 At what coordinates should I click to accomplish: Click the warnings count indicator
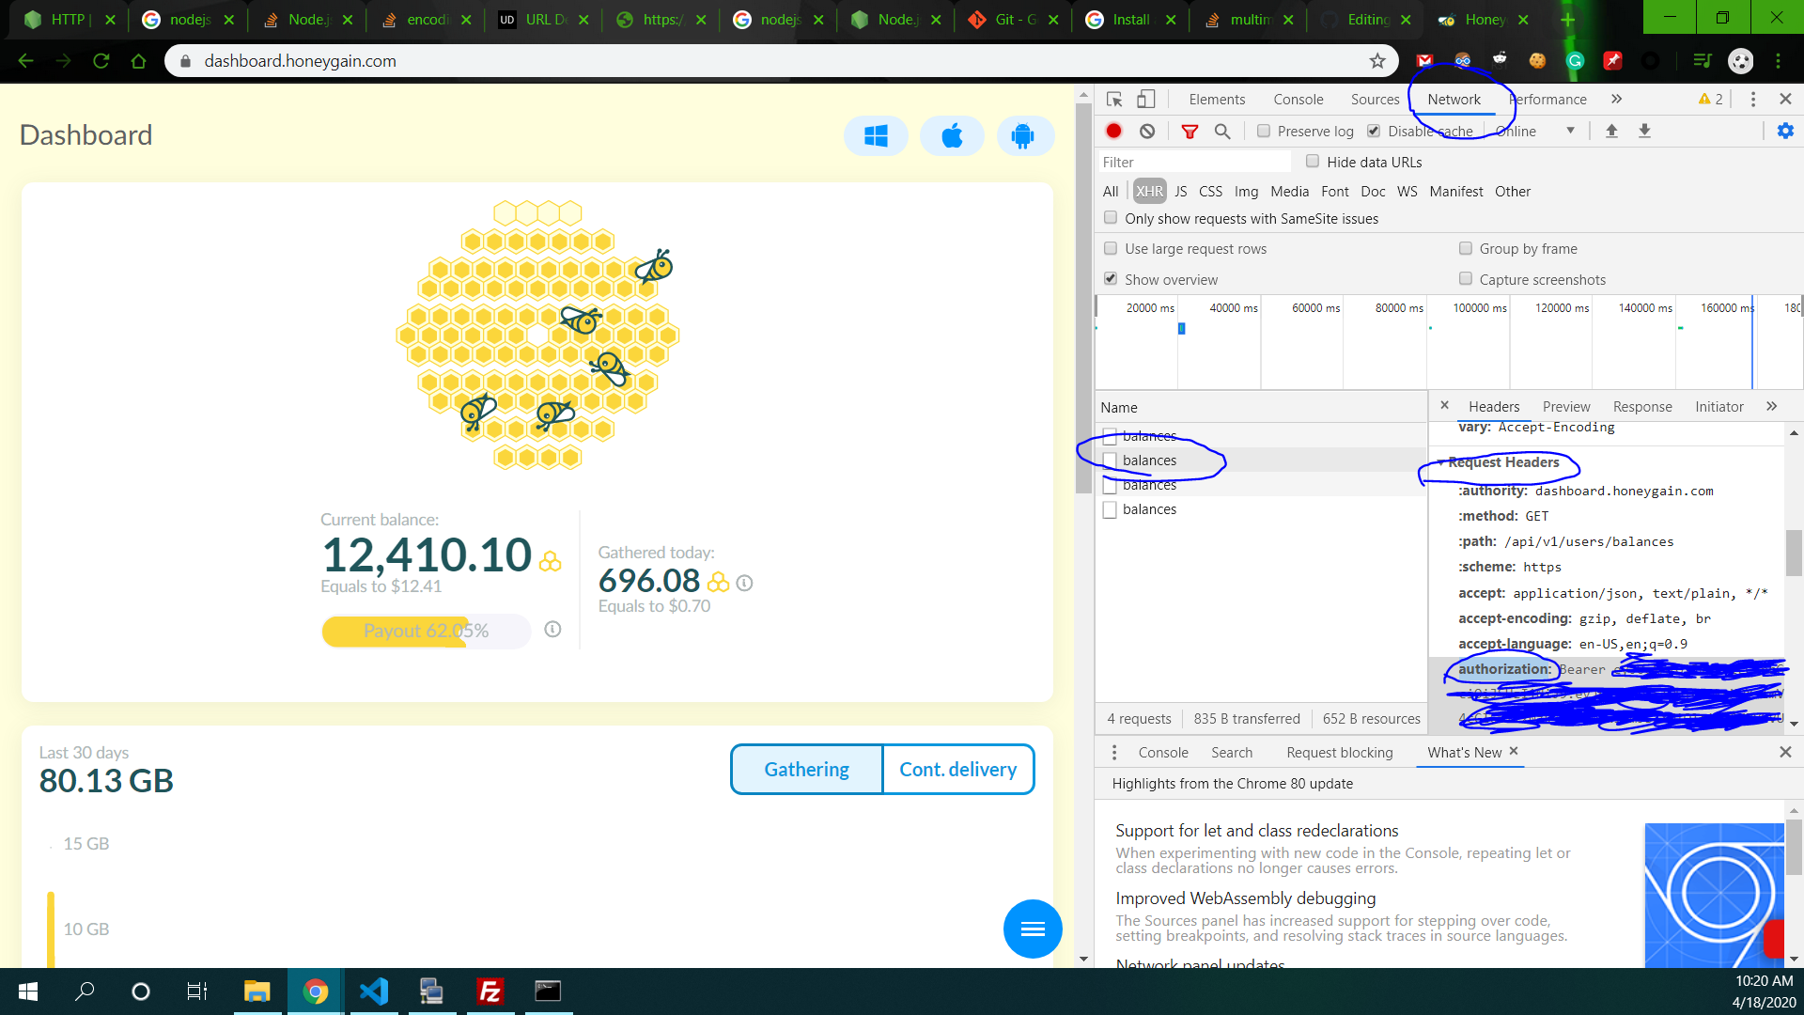1710,99
